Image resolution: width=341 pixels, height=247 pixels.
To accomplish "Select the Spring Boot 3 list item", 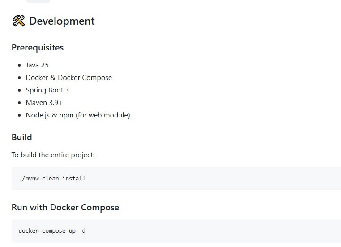I will click(x=47, y=90).
